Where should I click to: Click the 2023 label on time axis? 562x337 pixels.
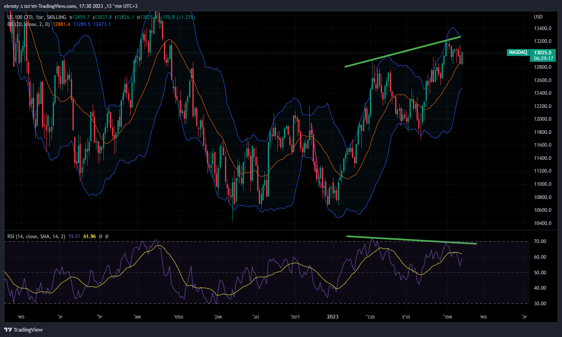(x=333, y=317)
